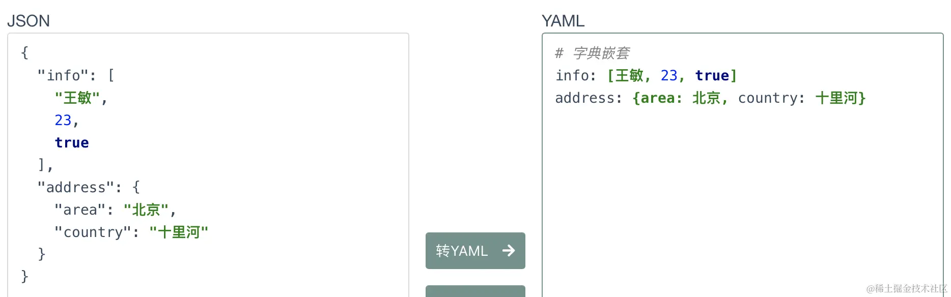
Task: Click the "十里河" string in JSON editor
Action: point(179,232)
